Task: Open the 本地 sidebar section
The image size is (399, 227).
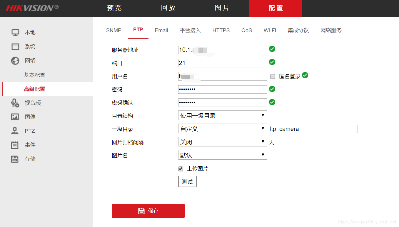Action: pyautogui.click(x=30, y=33)
